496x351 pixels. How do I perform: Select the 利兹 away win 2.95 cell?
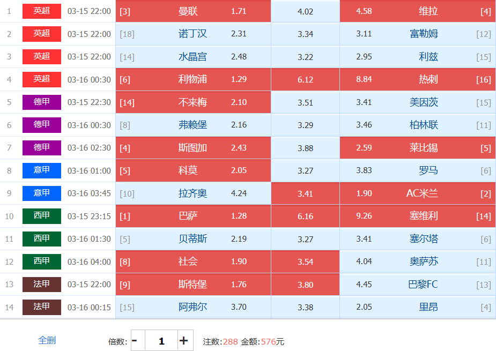point(417,57)
